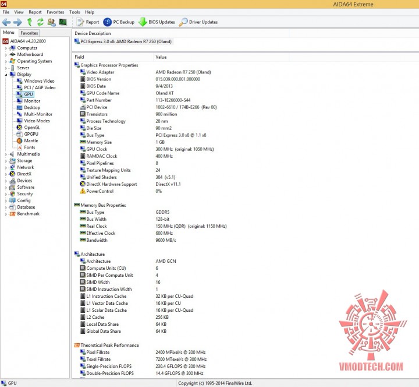The width and height of the screenshot is (419, 387).
Task: Switch to the Favorites tab
Action: [x=29, y=33]
